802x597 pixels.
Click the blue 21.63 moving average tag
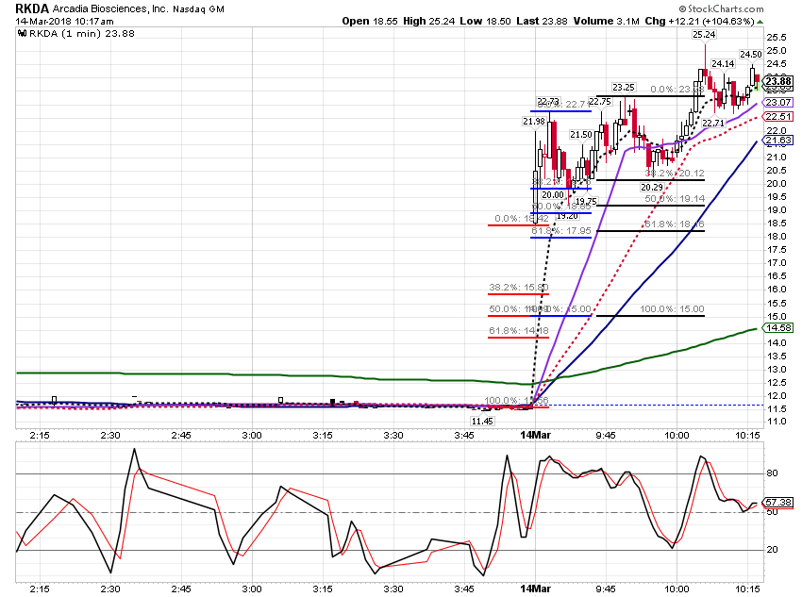[778, 140]
